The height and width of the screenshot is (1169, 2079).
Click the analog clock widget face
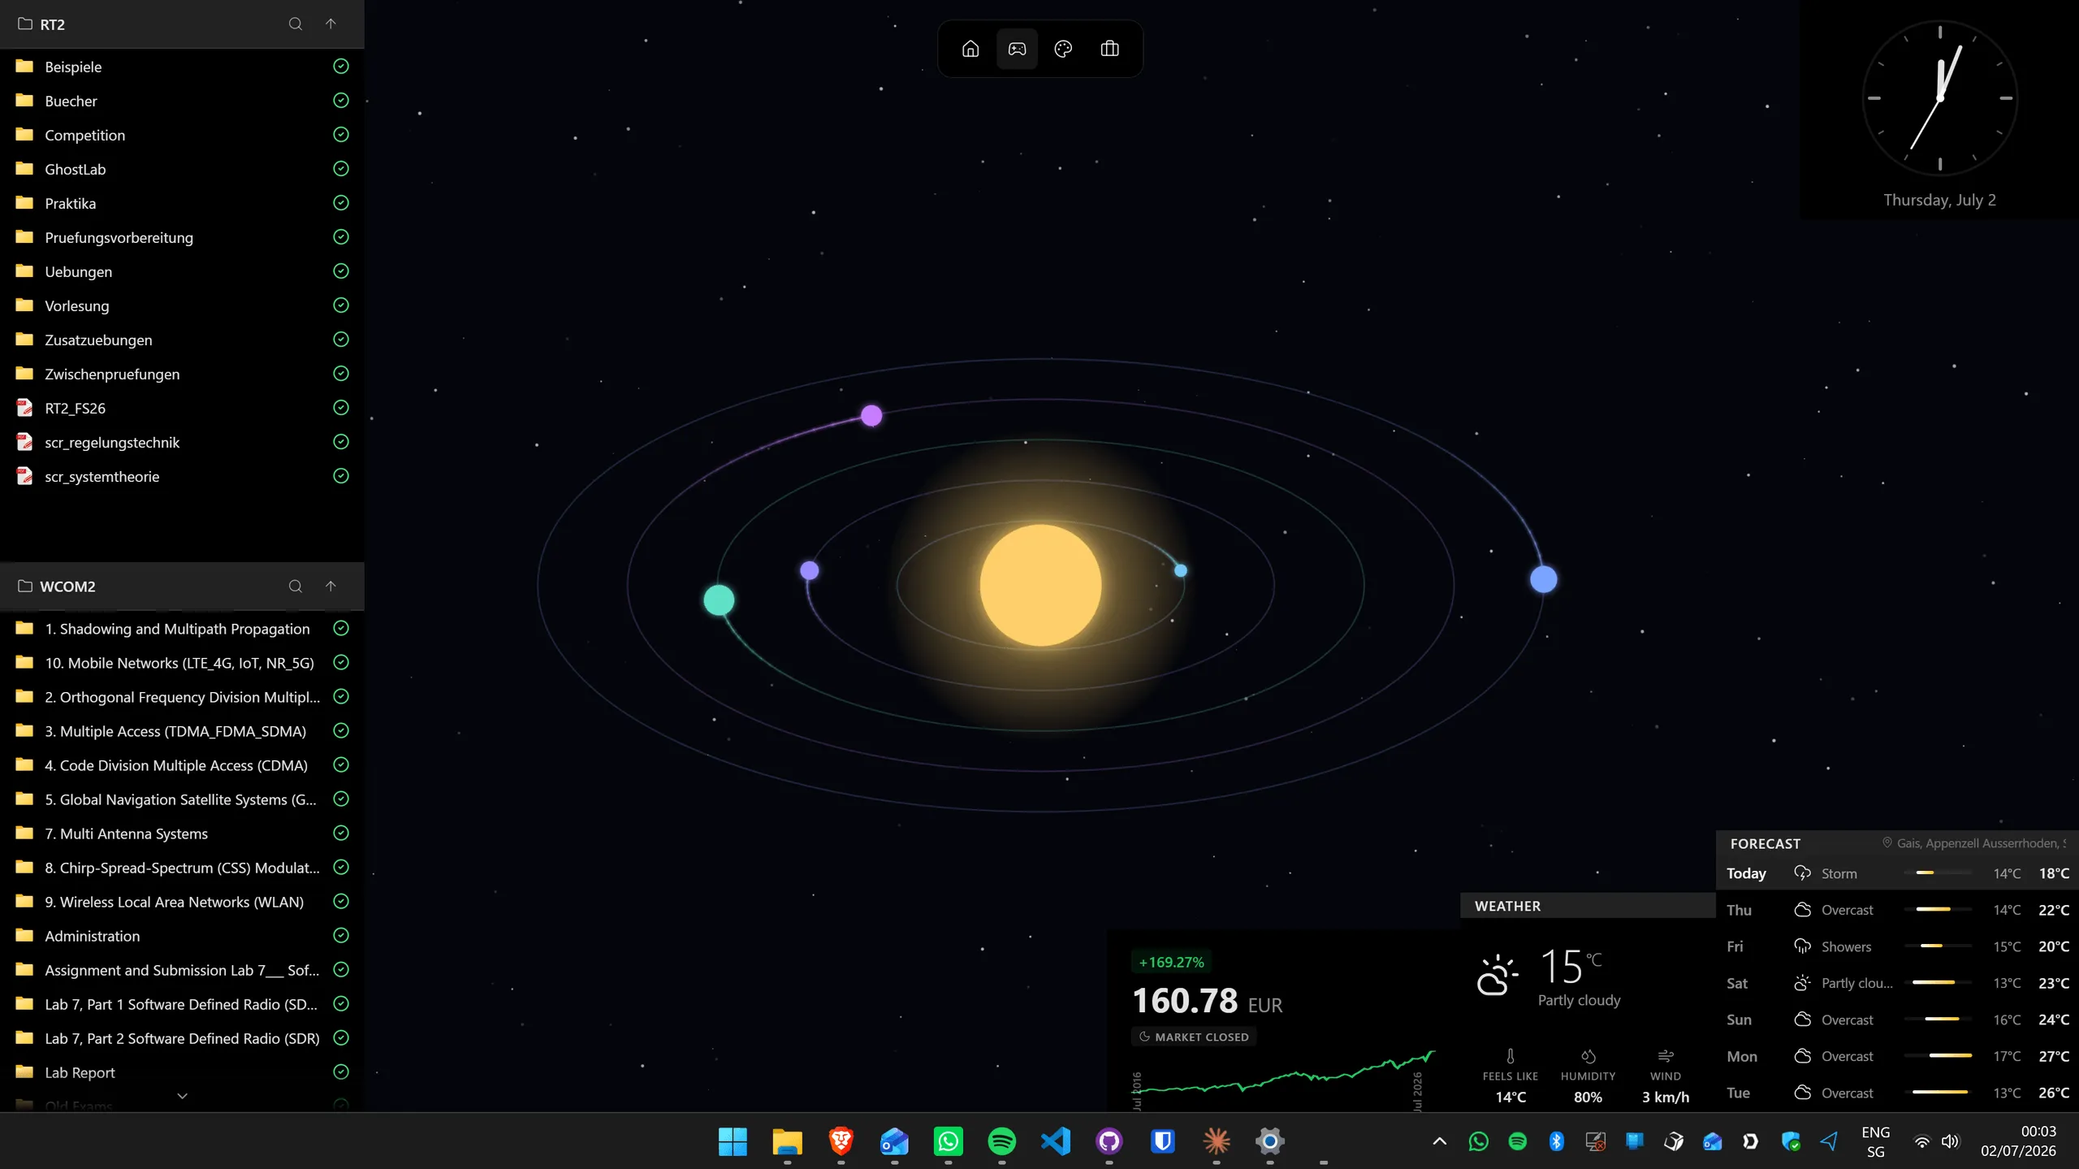tap(1939, 97)
